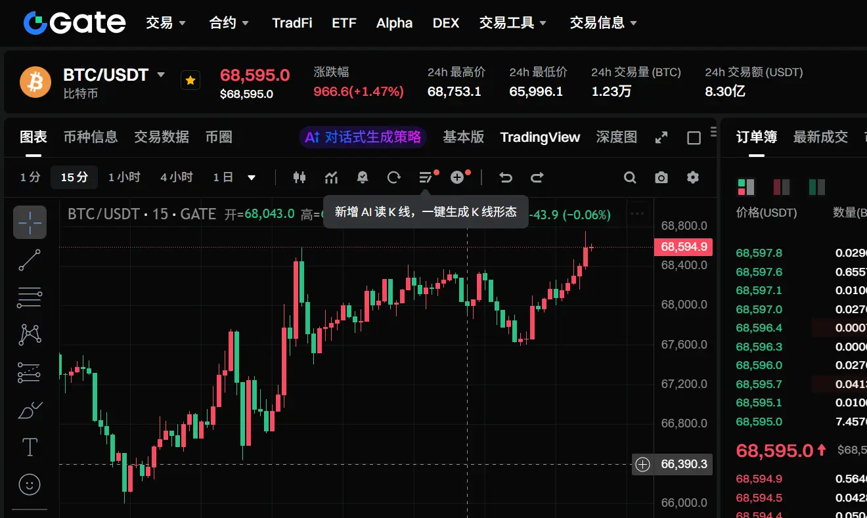The image size is (867, 518).
Task: Expand more timeframes arrow after 1日
Action: click(252, 177)
